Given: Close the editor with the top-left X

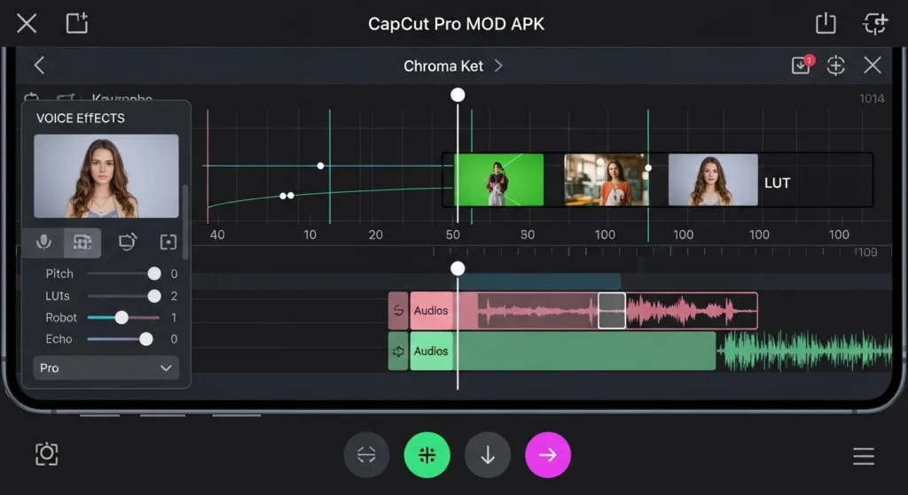Looking at the screenshot, I should coord(27,24).
